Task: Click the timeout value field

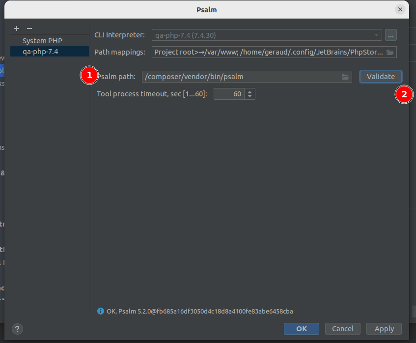Action: tap(229, 94)
